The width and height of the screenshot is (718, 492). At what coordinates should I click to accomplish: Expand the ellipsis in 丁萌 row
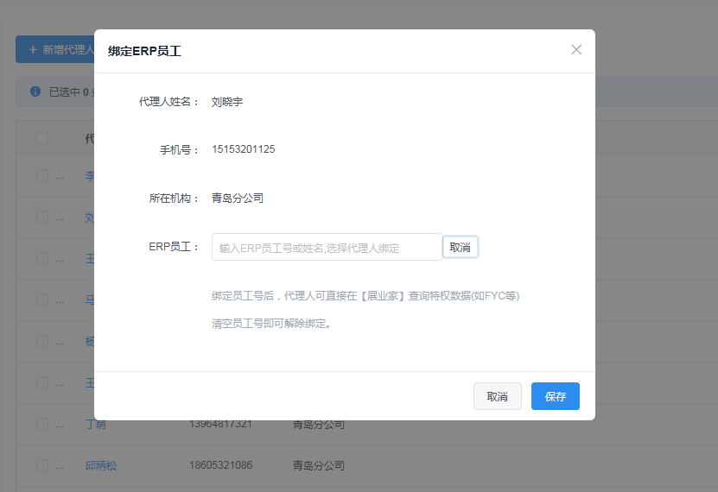pyautogui.click(x=60, y=424)
